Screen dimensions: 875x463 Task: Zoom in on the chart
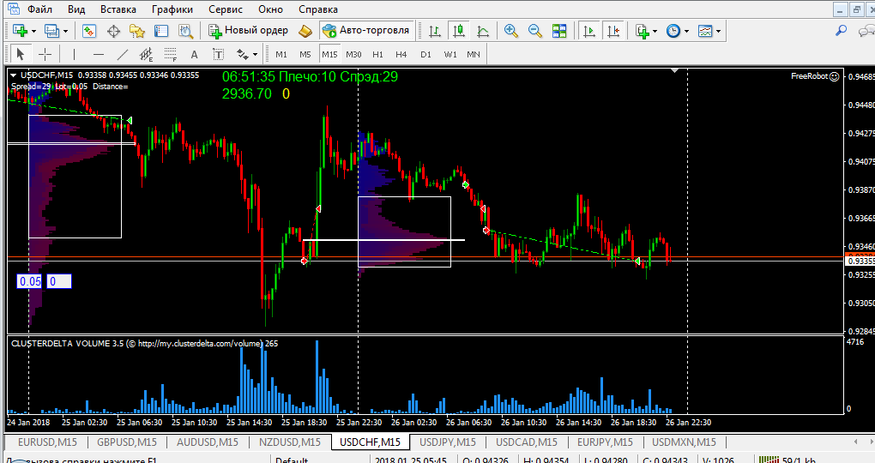[x=510, y=31]
